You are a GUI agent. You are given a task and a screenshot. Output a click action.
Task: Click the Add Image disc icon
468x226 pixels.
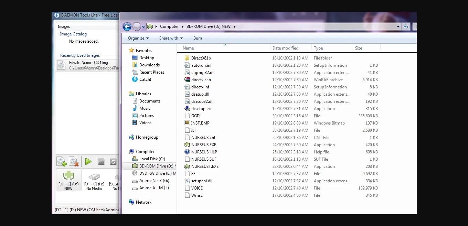coord(62,162)
